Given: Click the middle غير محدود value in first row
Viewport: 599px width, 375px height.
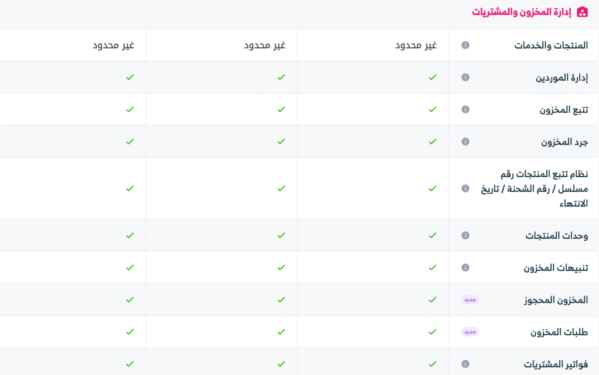Looking at the screenshot, I should point(264,45).
